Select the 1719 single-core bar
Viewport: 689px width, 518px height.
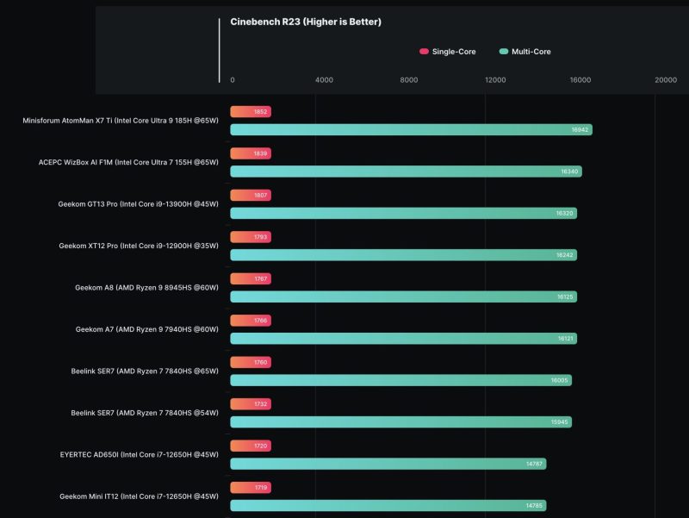coord(251,488)
